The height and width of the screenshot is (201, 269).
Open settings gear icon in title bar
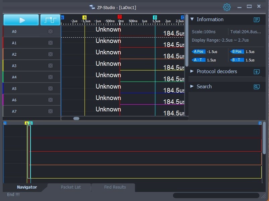(227, 7)
